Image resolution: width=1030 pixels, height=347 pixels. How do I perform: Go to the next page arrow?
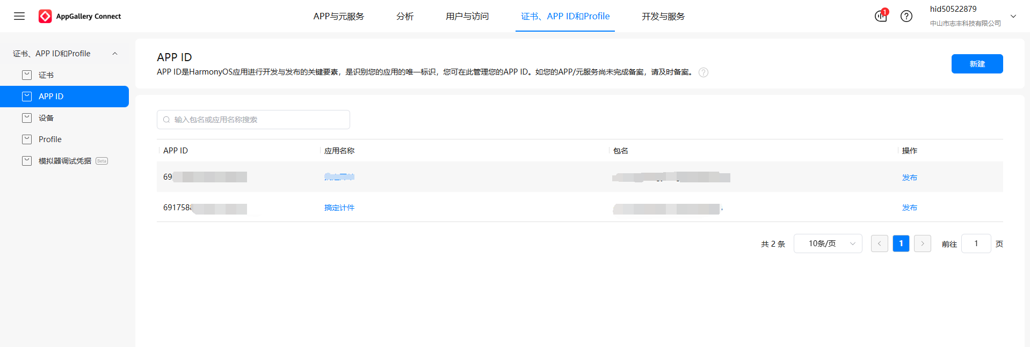923,243
